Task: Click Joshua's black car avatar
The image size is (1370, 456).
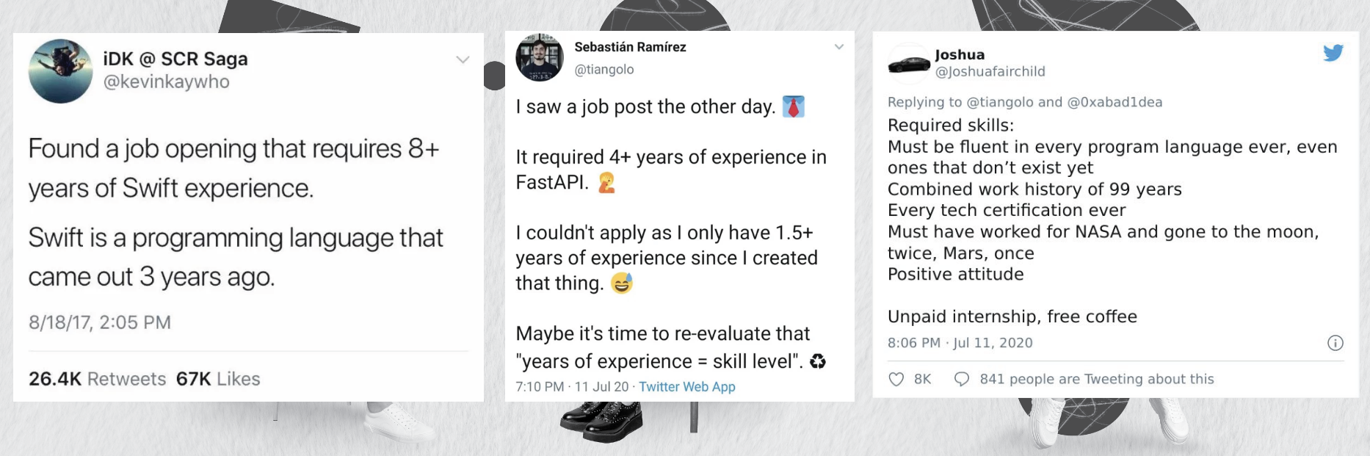Action: pos(909,65)
